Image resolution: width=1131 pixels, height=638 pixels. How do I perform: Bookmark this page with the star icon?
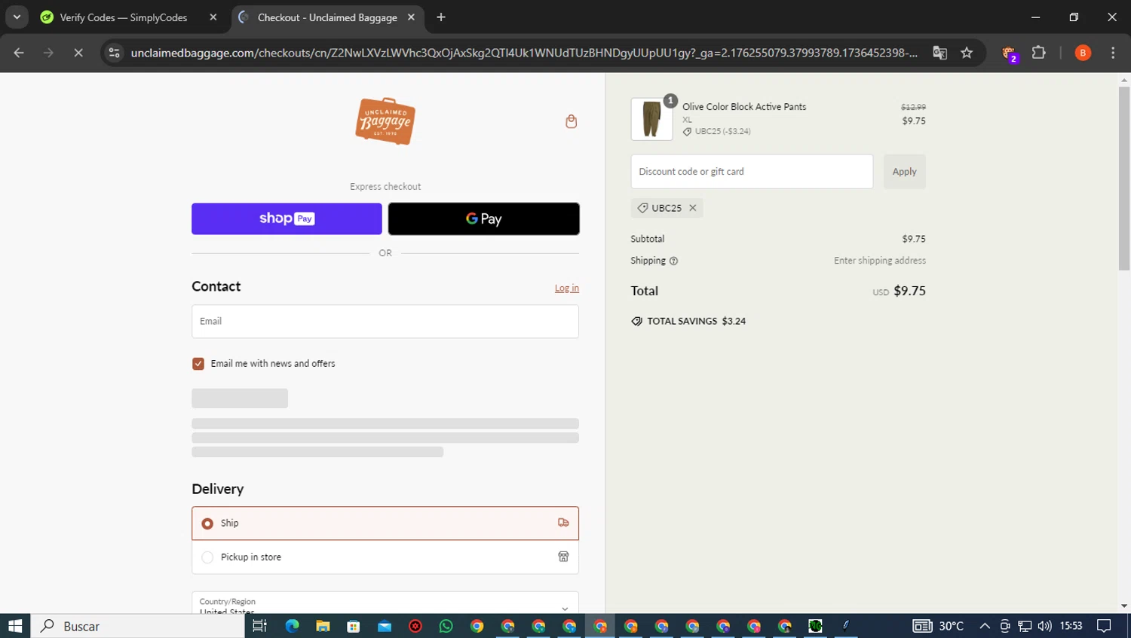click(967, 53)
